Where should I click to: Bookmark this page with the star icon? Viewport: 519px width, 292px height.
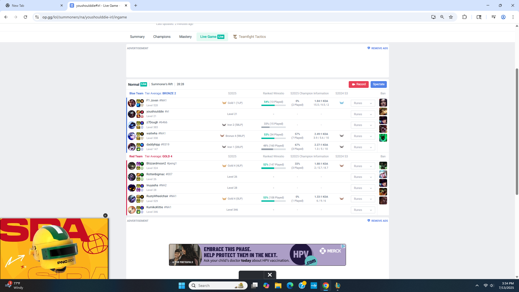pyautogui.click(x=451, y=17)
